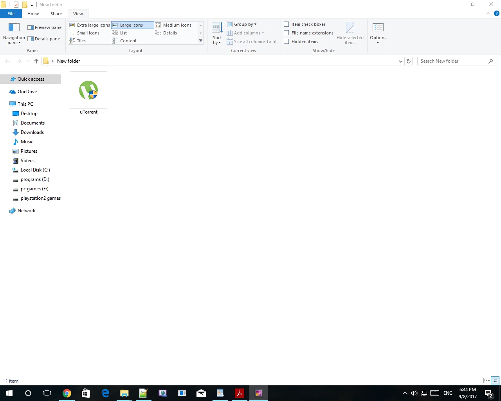Open the Help question mark icon

(x=497, y=13)
